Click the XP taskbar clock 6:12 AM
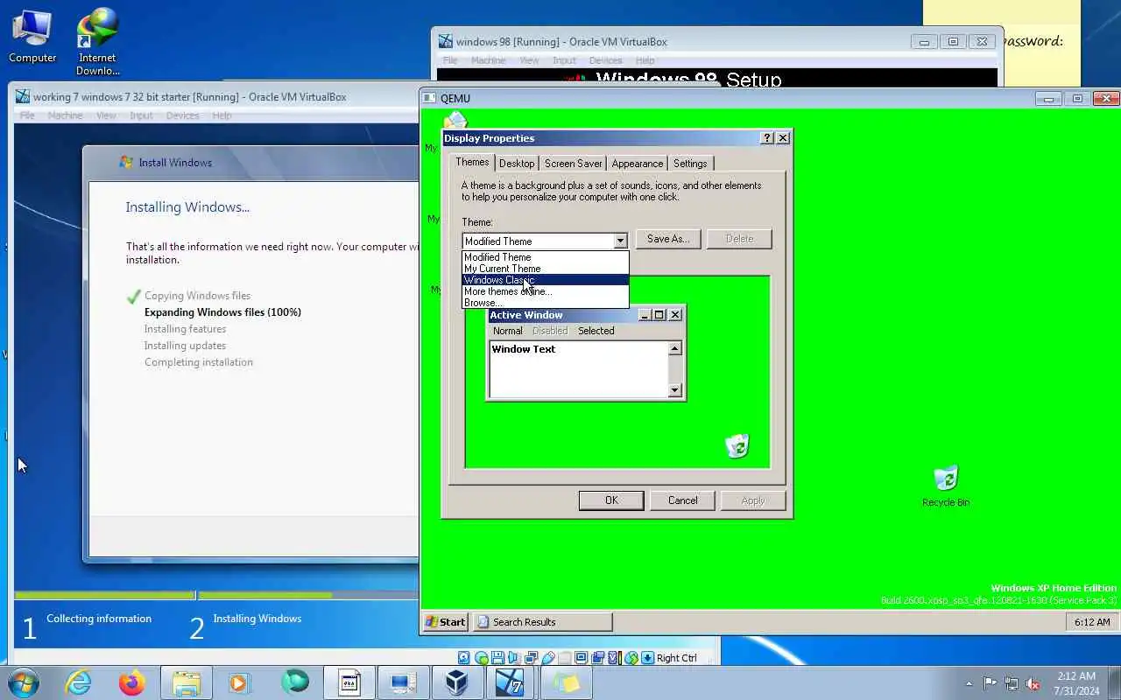Viewport: 1121px width, 700px height. (x=1092, y=622)
